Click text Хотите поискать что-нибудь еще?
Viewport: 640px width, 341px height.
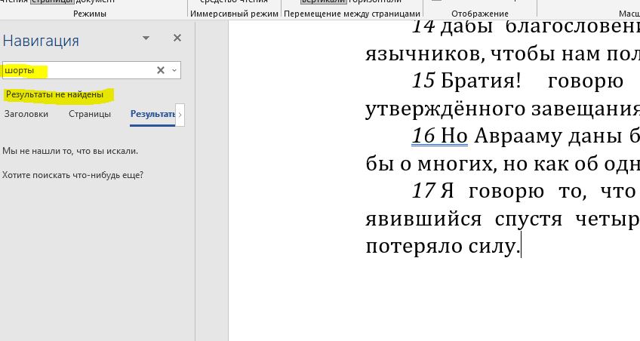[x=72, y=175]
